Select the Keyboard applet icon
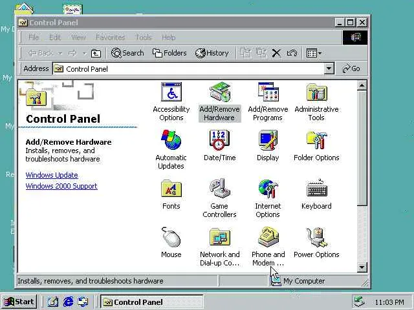The image size is (414, 310). point(316,194)
